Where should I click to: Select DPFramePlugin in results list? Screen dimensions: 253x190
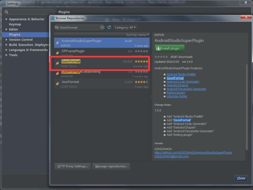(102, 52)
